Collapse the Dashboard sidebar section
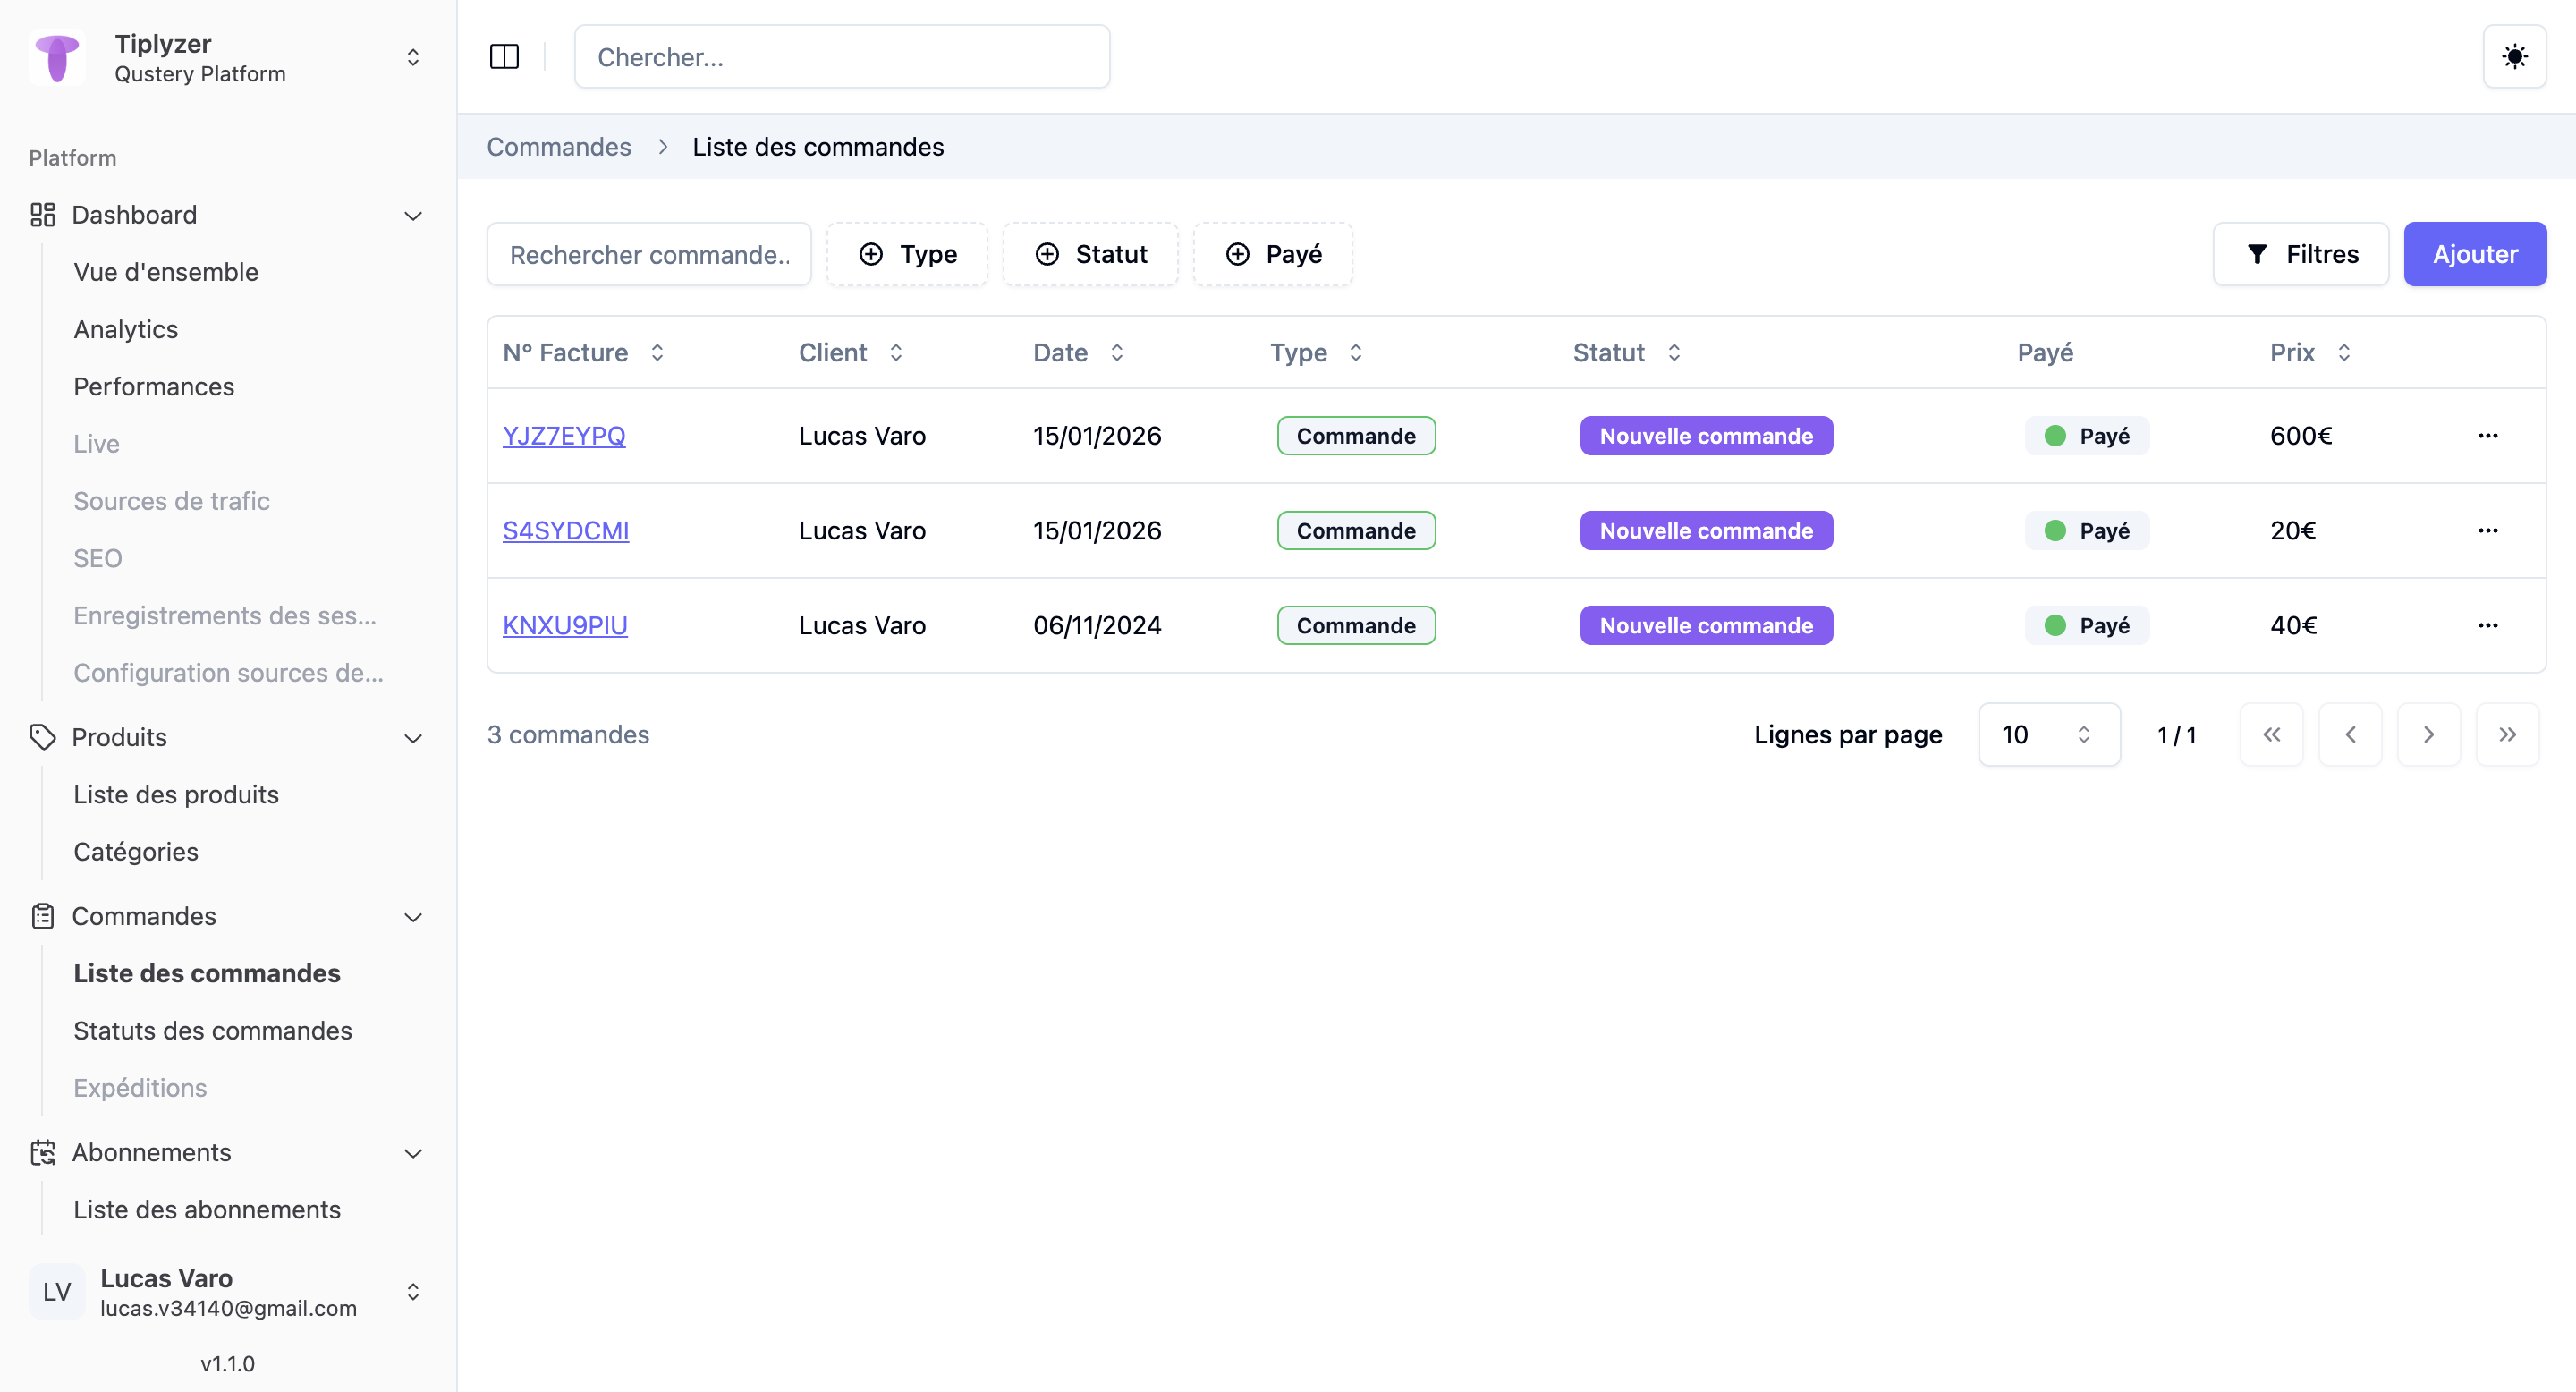The image size is (2576, 1392). [412, 215]
